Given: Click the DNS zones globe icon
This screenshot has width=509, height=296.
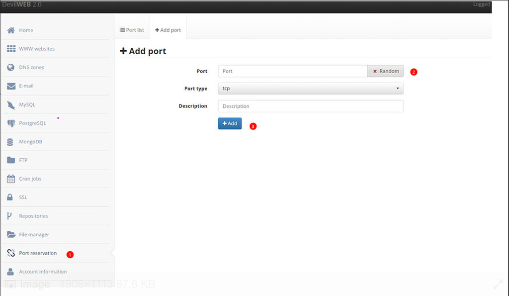Looking at the screenshot, I should point(11,67).
